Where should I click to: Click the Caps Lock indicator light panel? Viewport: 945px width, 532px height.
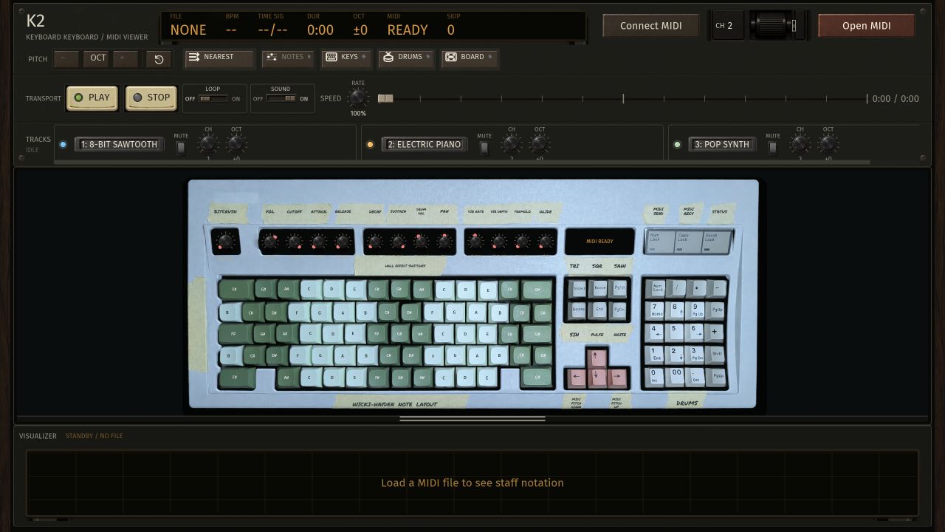coord(688,242)
